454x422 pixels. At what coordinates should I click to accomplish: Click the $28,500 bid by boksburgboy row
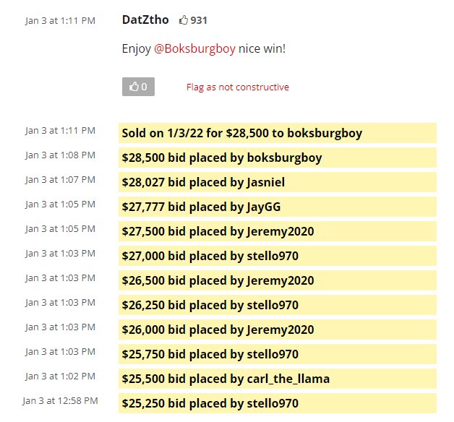click(x=278, y=158)
